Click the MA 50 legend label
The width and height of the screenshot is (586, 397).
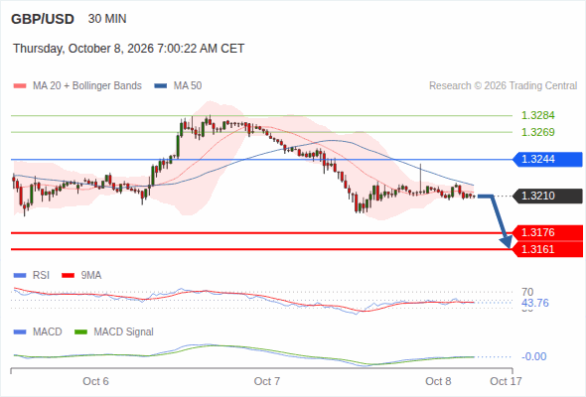(x=188, y=86)
